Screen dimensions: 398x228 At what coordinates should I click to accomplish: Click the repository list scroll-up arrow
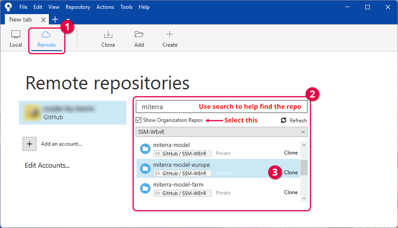(304, 145)
